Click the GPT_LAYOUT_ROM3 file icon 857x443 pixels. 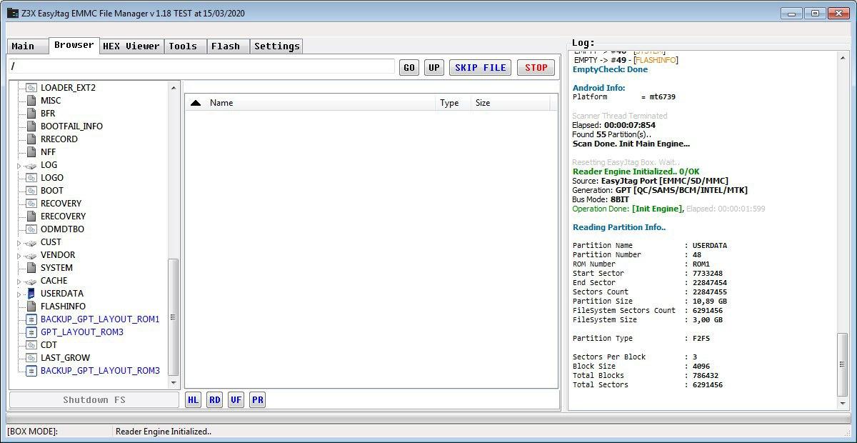[x=31, y=332]
